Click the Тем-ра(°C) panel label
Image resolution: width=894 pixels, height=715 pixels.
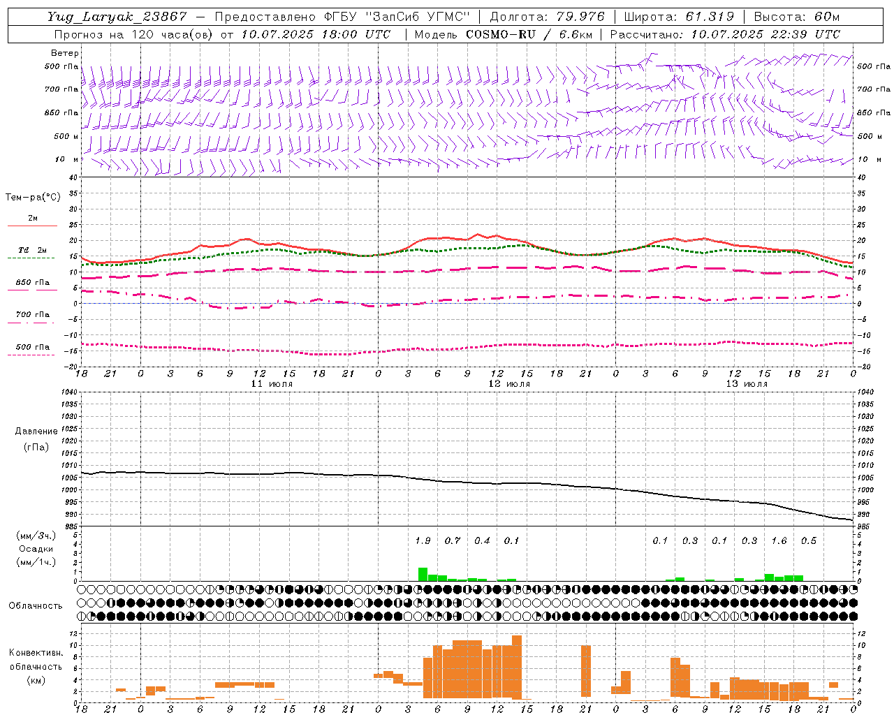click(x=34, y=198)
